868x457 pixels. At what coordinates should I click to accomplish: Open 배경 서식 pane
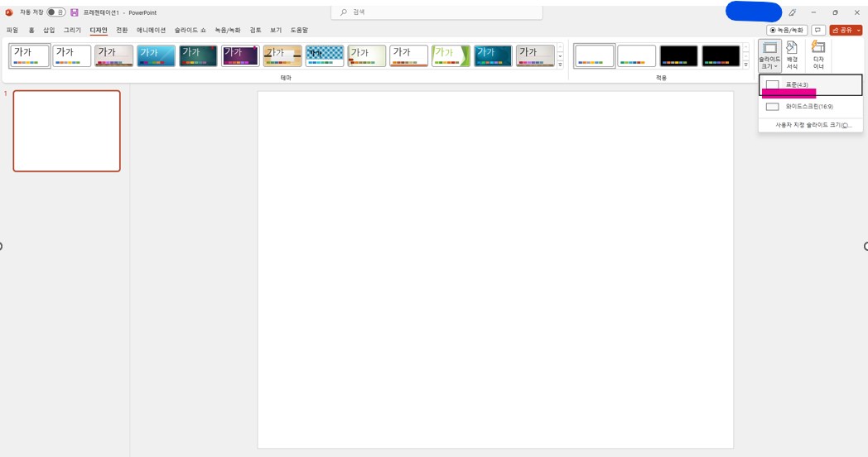click(792, 55)
